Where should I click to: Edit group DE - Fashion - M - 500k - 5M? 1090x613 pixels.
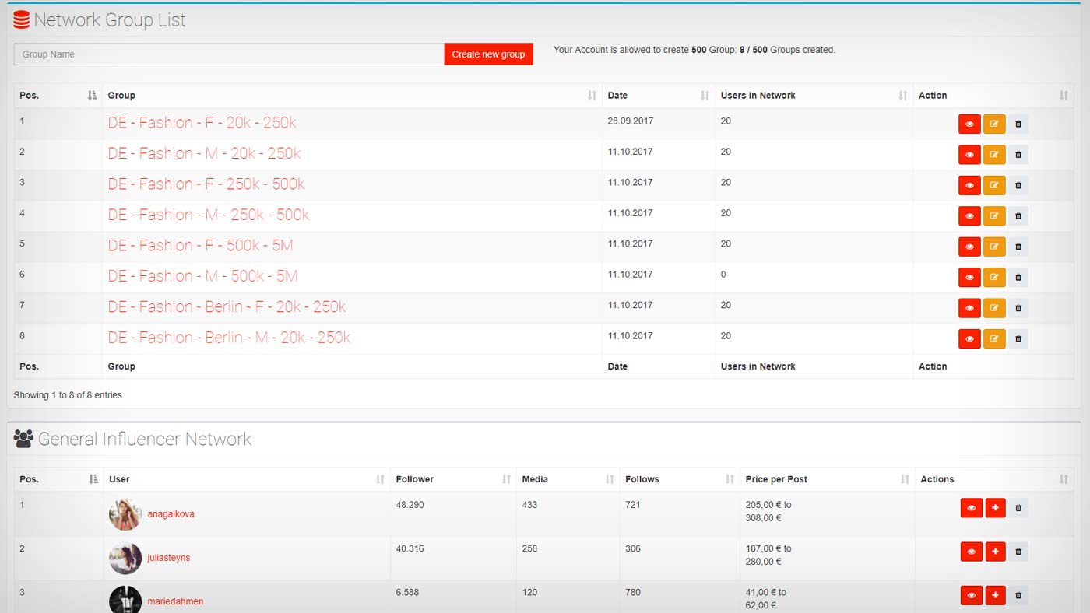[994, 278]
